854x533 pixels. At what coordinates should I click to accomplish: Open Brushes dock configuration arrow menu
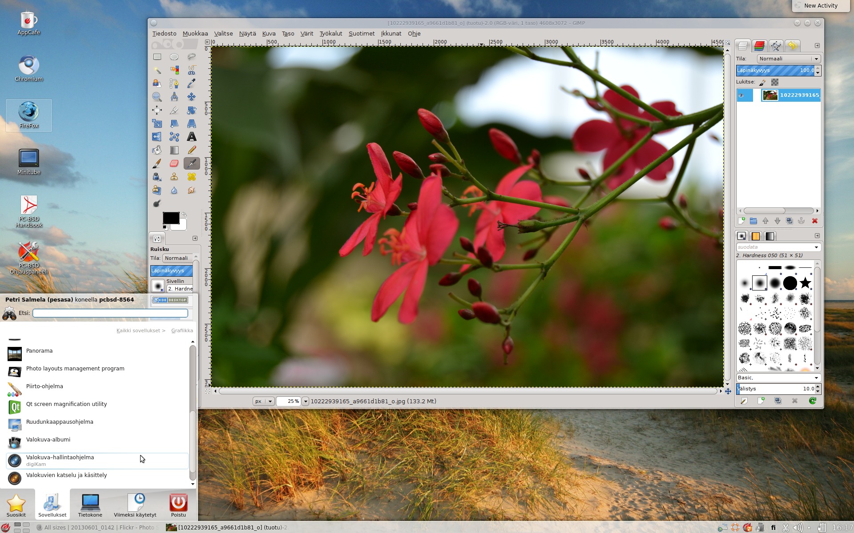coord(817,235)
